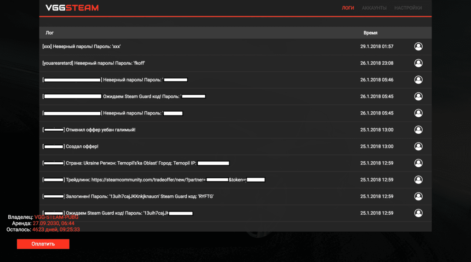This screenshot has width=471, height=262.
Task: Open the АККАУНТЫ tab
Action: tap(374, 8)
